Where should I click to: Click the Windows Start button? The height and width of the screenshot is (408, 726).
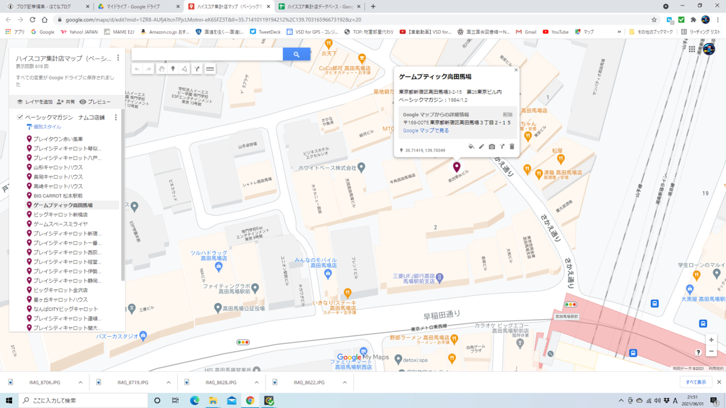click(x=9, y=400)
